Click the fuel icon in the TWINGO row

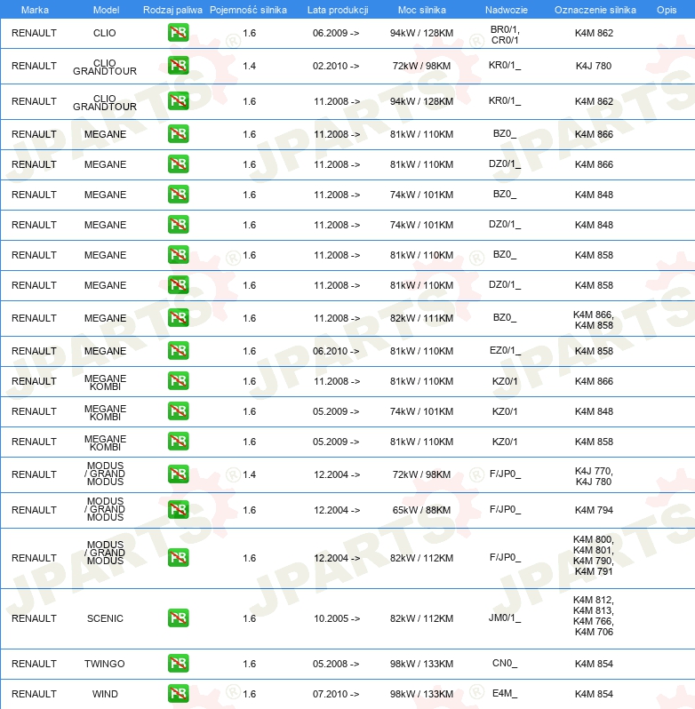[x=178, y=664]
